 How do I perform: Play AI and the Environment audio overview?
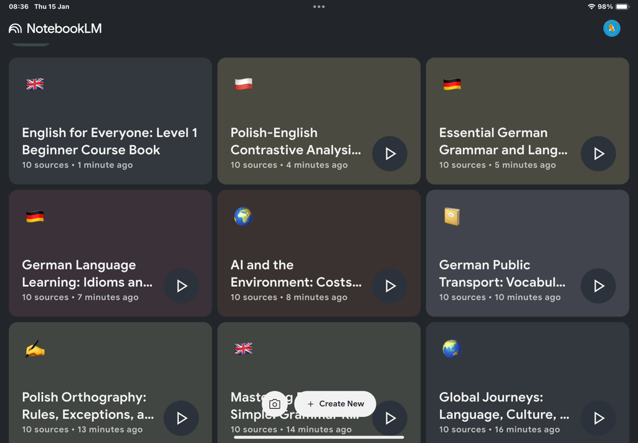coord(389,286)
